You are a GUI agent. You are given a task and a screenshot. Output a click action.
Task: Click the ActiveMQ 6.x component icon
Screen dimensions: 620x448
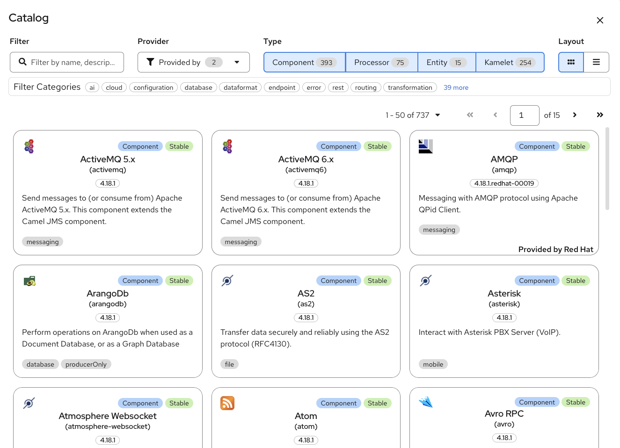click(x=227, y=146)
